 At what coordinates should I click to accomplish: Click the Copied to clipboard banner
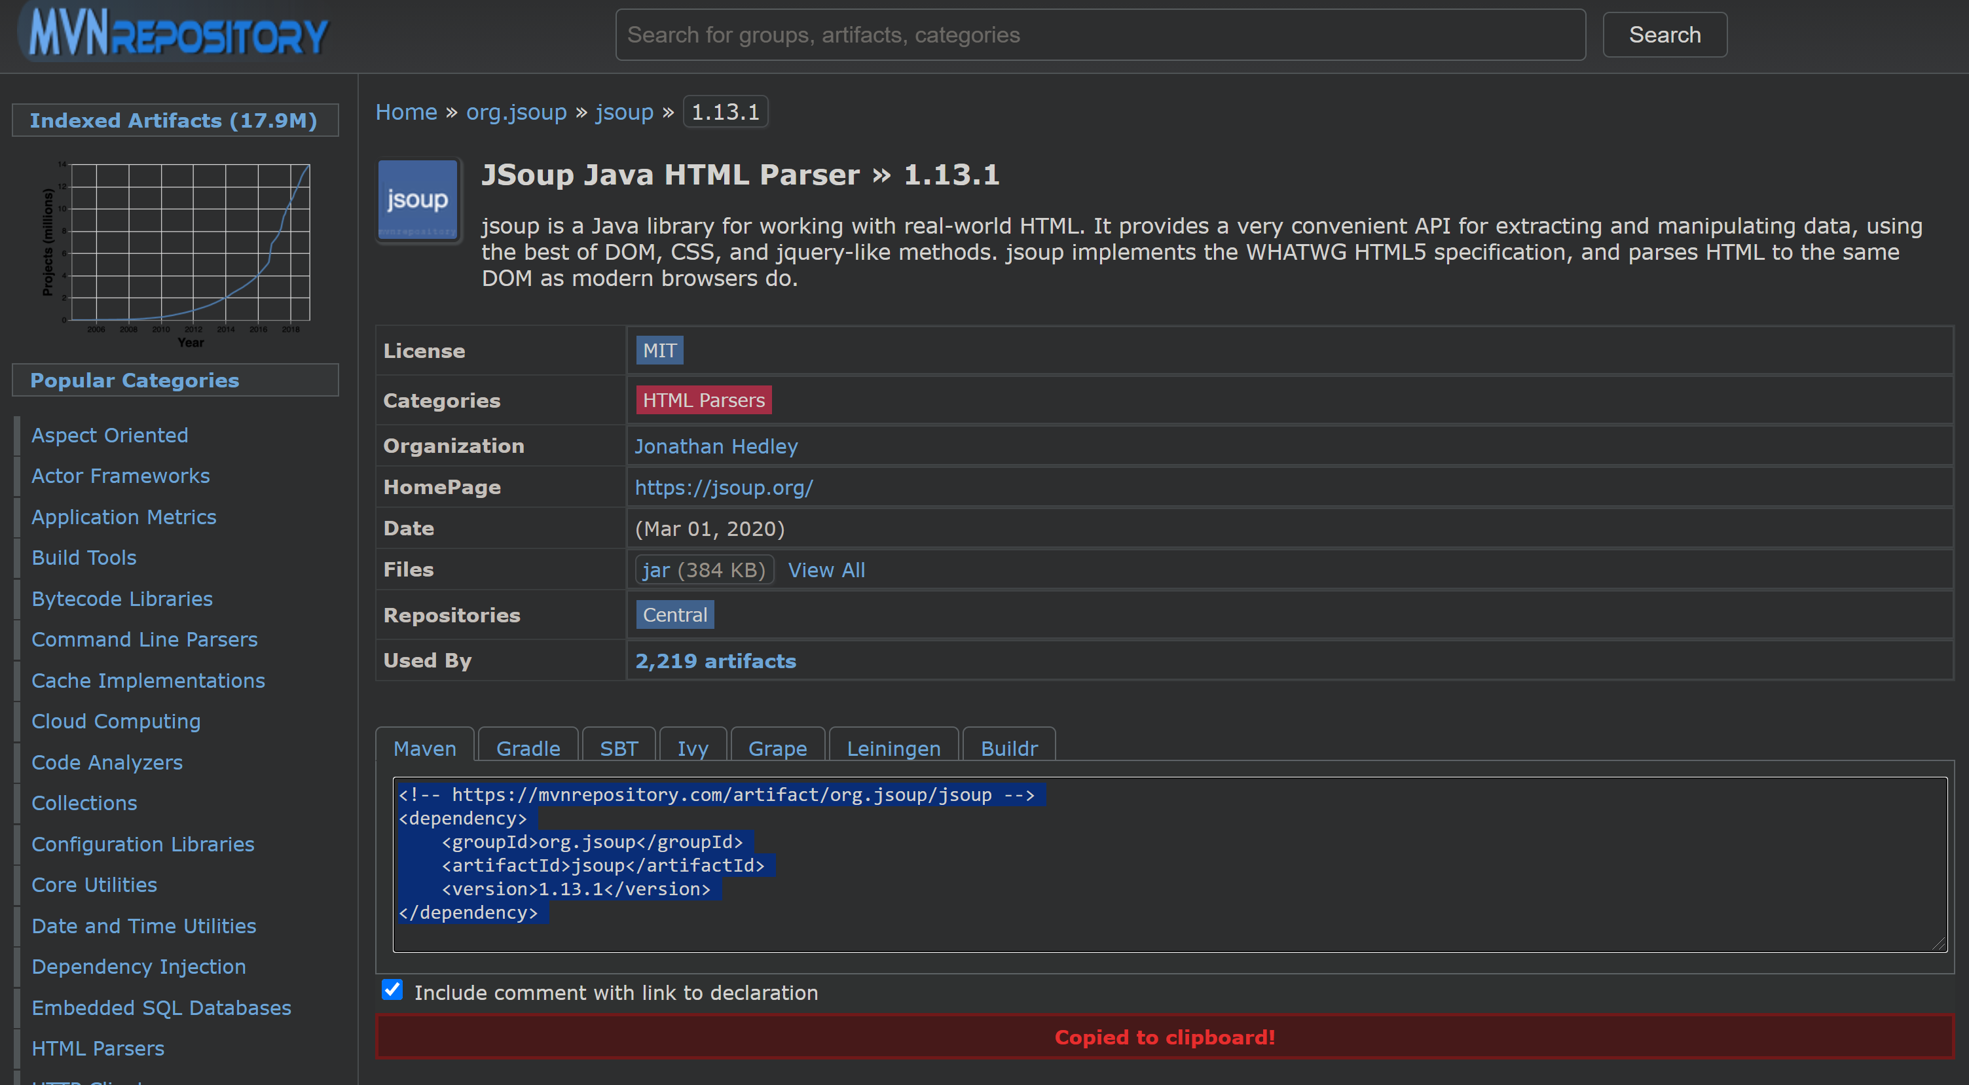(x=1164, y=1037)
